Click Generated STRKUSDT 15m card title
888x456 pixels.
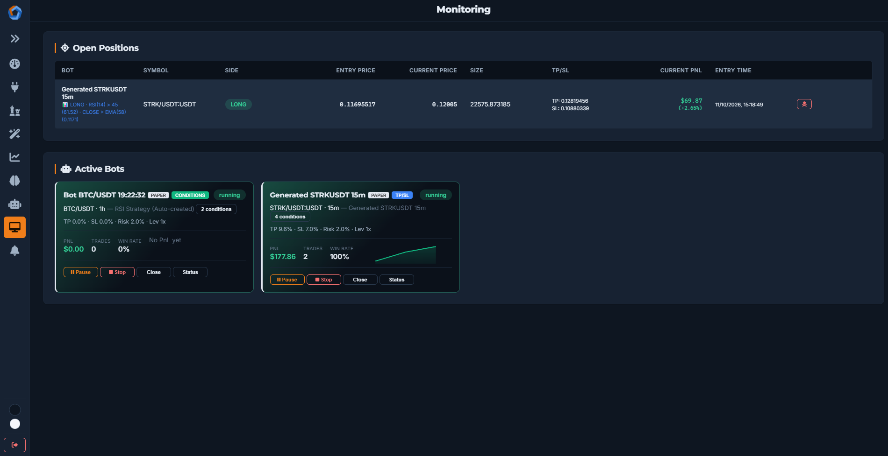318,195
